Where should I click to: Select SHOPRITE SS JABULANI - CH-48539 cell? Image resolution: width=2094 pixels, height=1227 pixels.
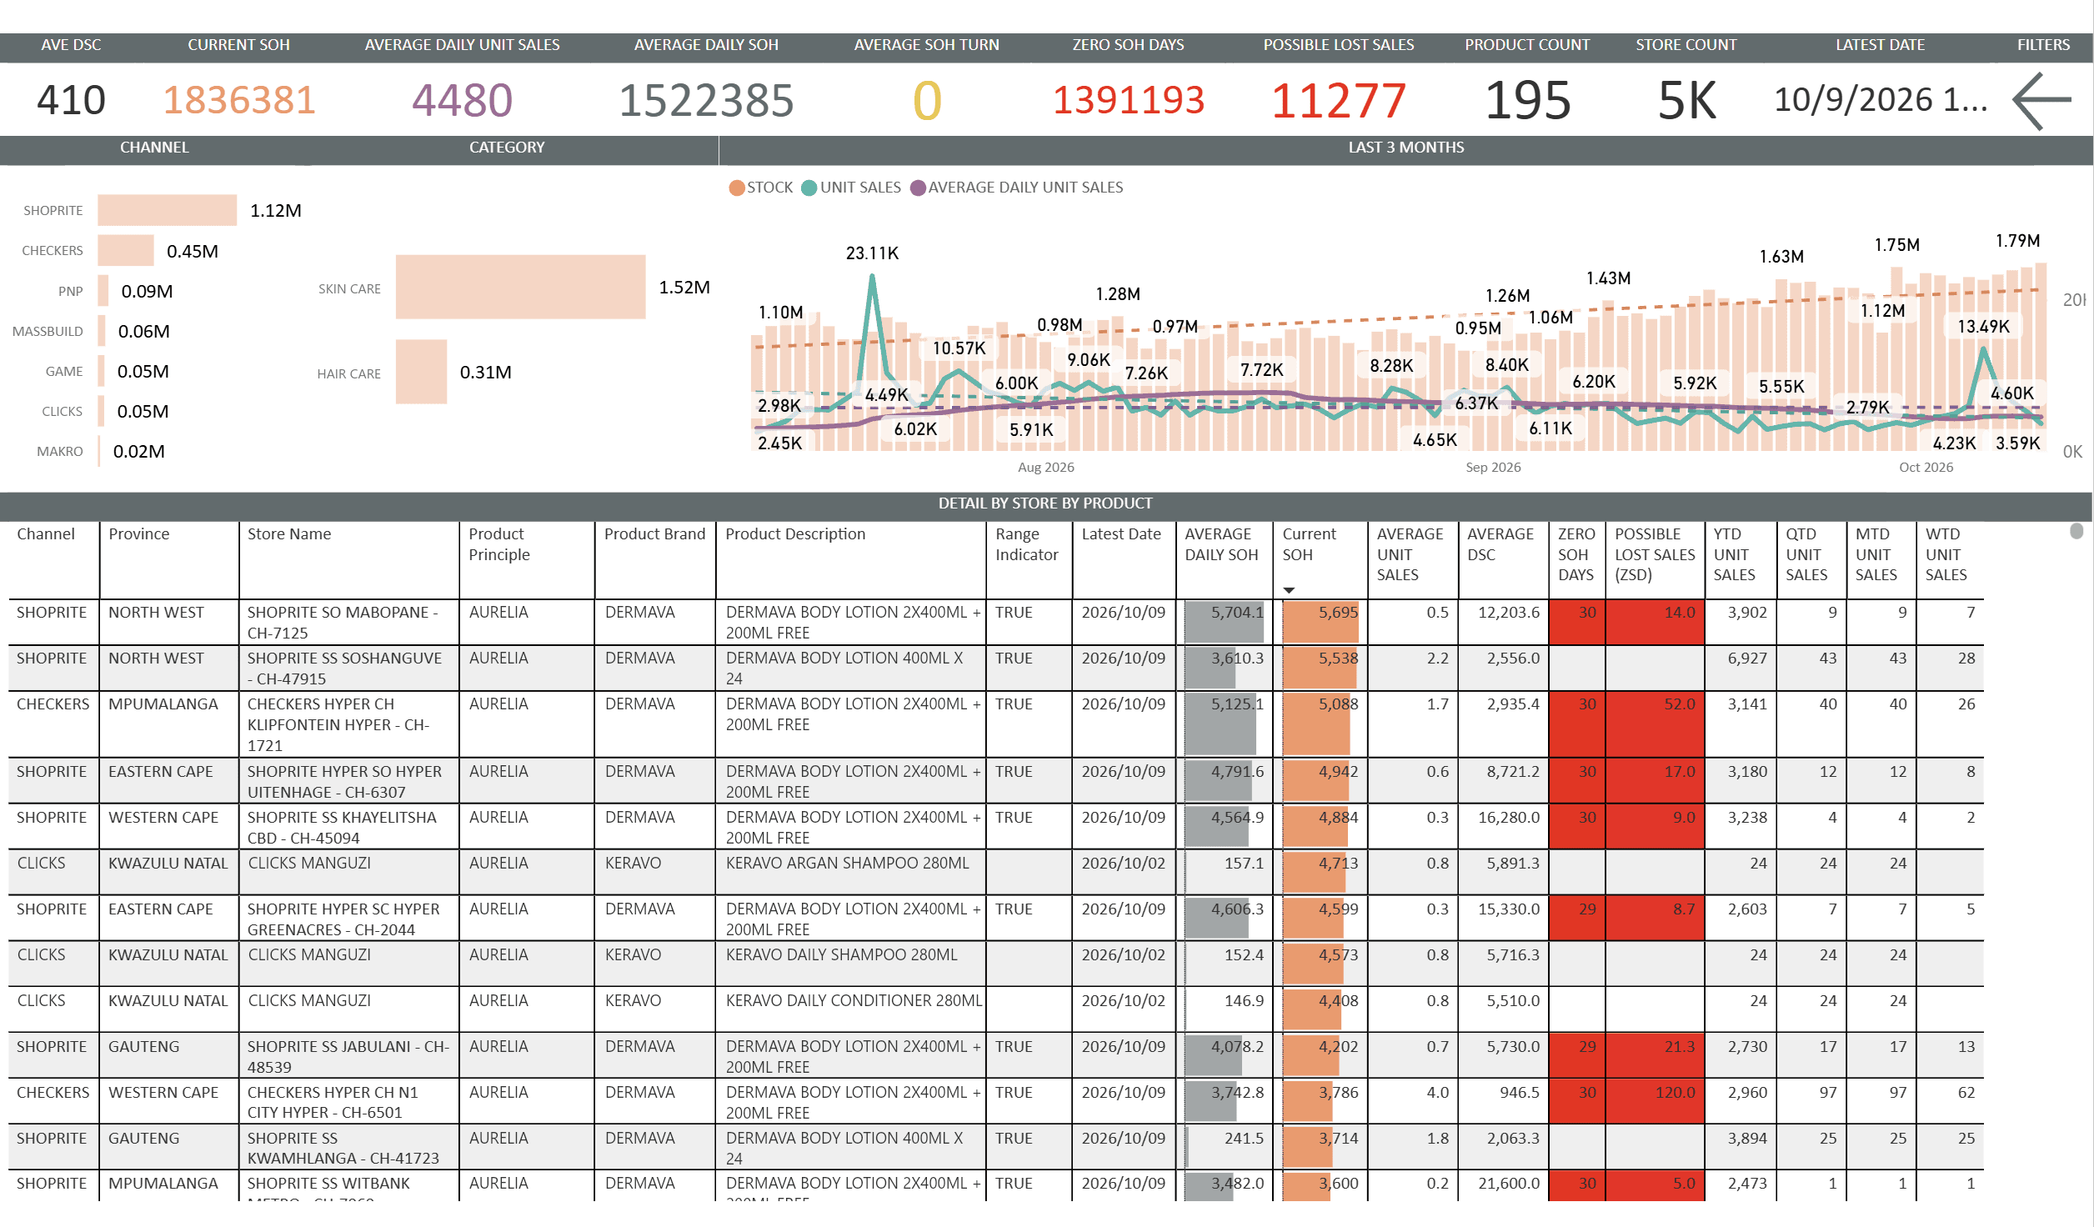tap(348, 1056)
